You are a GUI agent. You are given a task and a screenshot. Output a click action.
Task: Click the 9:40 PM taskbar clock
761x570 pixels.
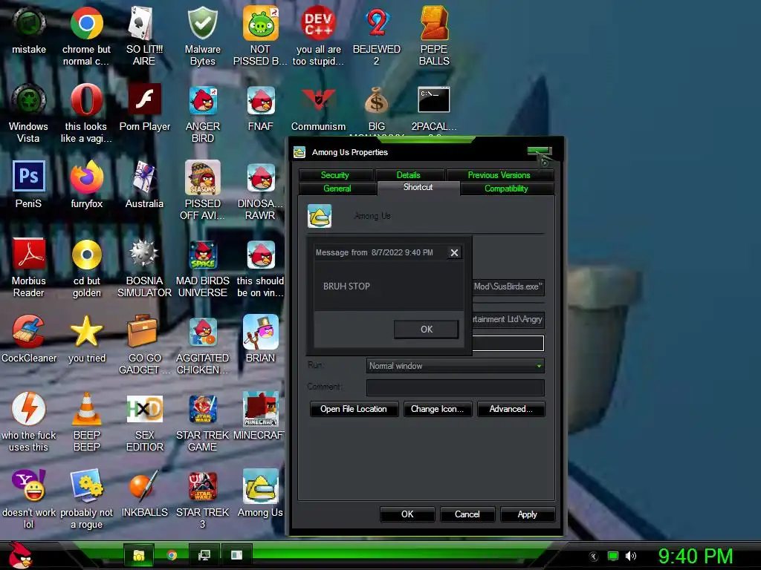coord(696,556)
